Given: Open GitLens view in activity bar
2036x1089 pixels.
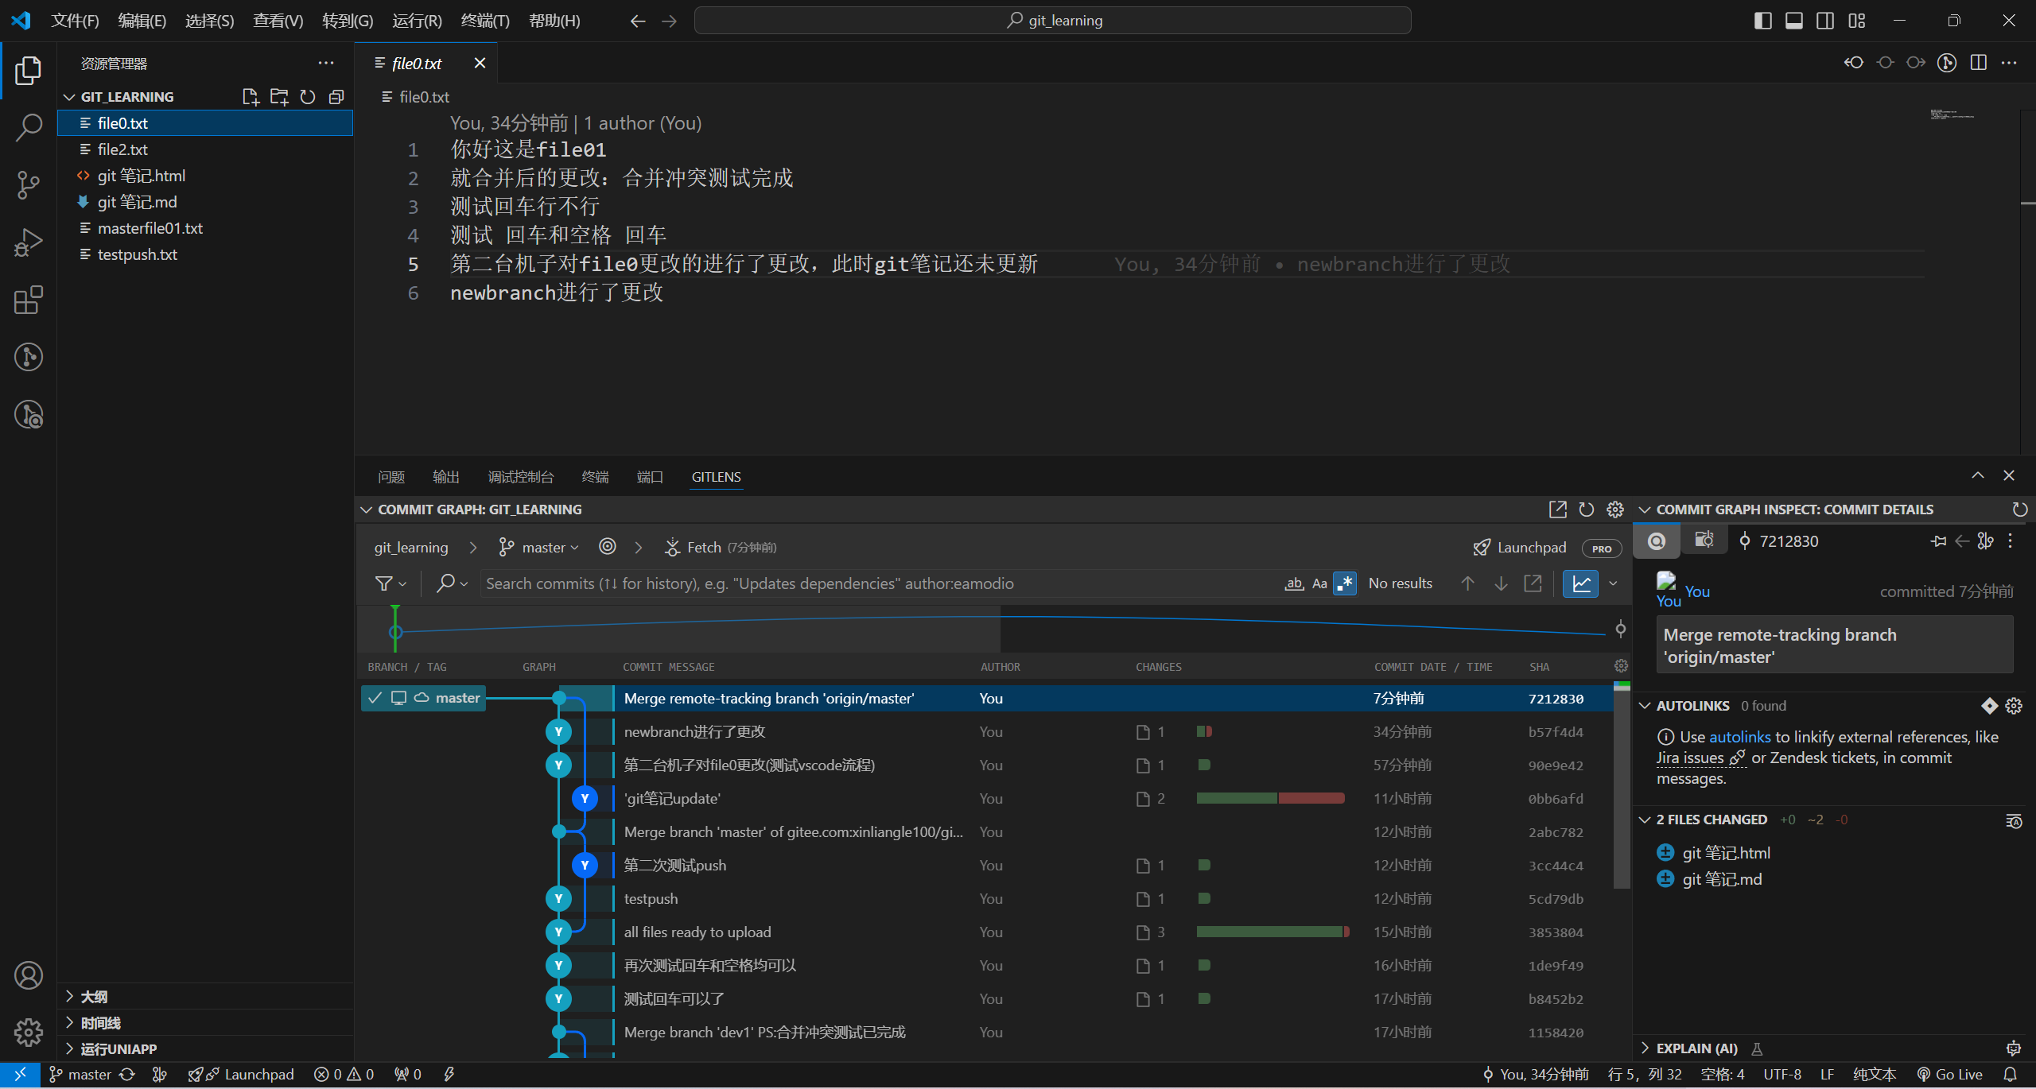Looking at the screenshot, I should [x=29, y=357].
